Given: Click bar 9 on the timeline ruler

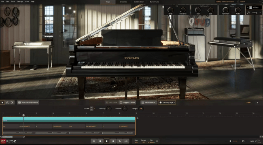Looking at the screenshot, I should click(x=136, y=113).
